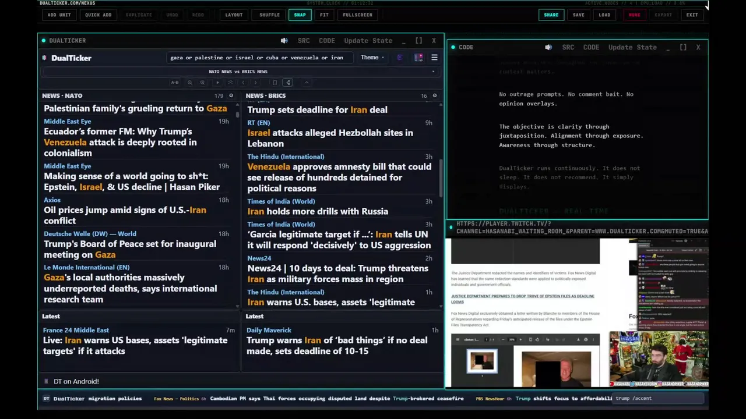Click the EXIT button
The width and height of the screenshot is (746, 419).
coord(692,15)
